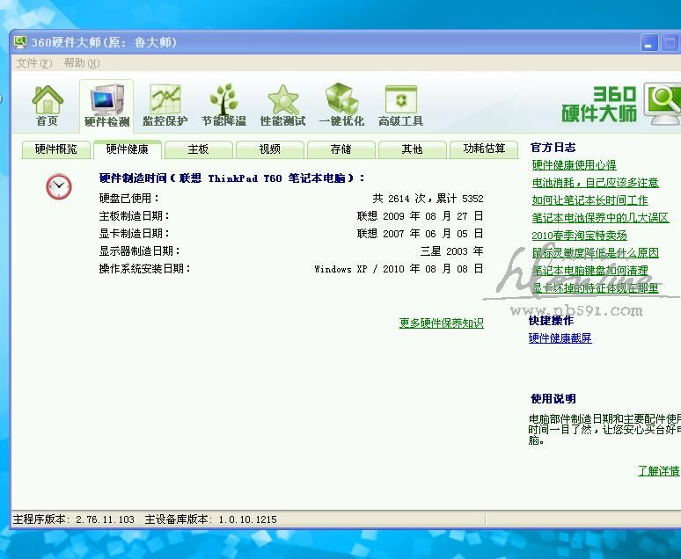This screenshot has height=559, width=681.
Task: Click the 显卡制造日期 label
Action: click(x=135, y=234)
